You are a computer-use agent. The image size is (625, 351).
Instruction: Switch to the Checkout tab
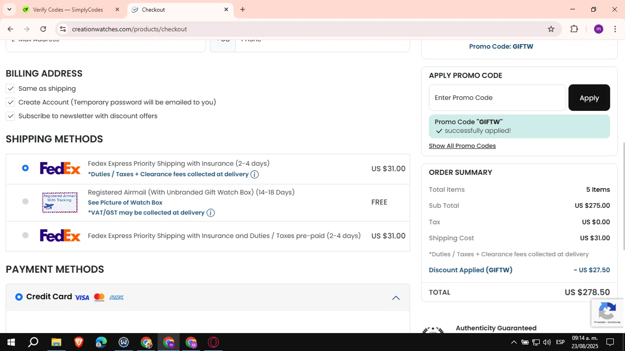coord(180,10)
